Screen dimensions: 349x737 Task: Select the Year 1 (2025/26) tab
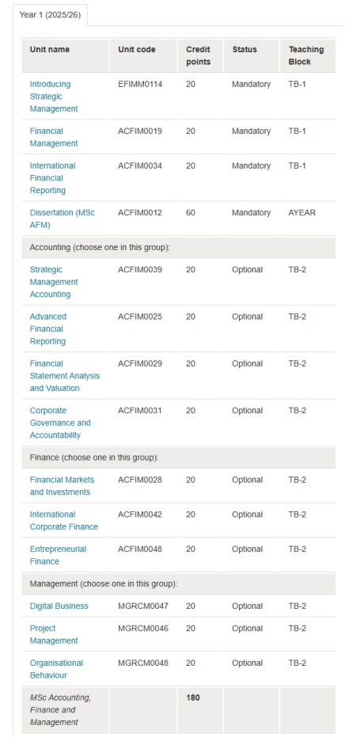(50, 14)
